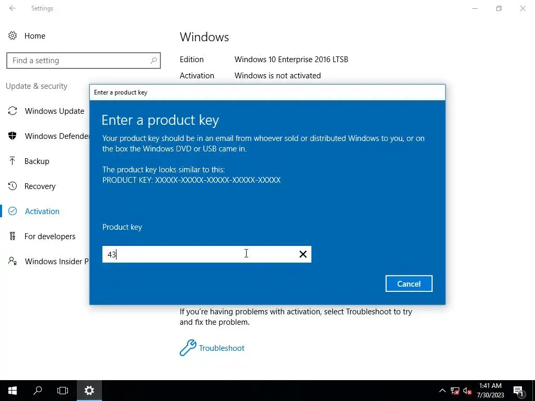Viewport: 535px width, 401px height.
Task: Click the Home gear icon
Action: click(x=13, y=36)
